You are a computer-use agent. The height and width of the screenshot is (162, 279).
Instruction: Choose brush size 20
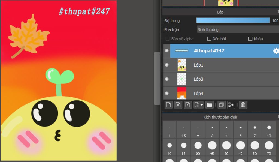coord(198,147)
